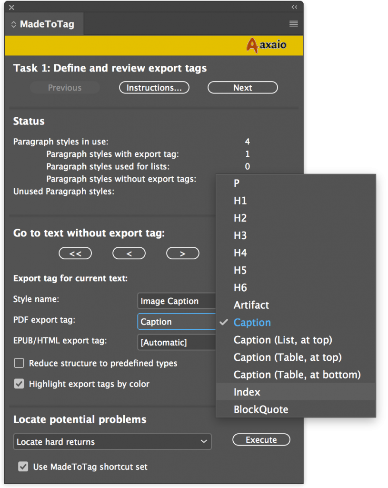Select the H5 tag option
The width and height of the screenshot is (388, 488).
[296, 270]
